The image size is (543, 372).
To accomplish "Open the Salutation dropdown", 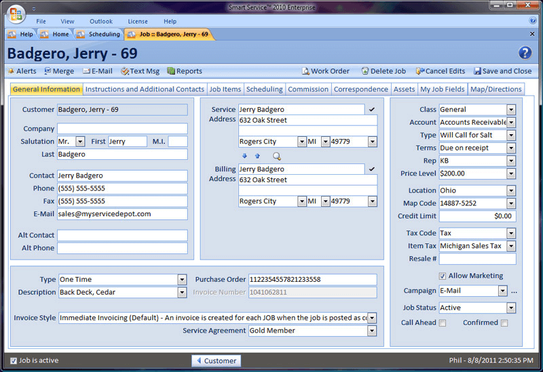I will 80,142.
